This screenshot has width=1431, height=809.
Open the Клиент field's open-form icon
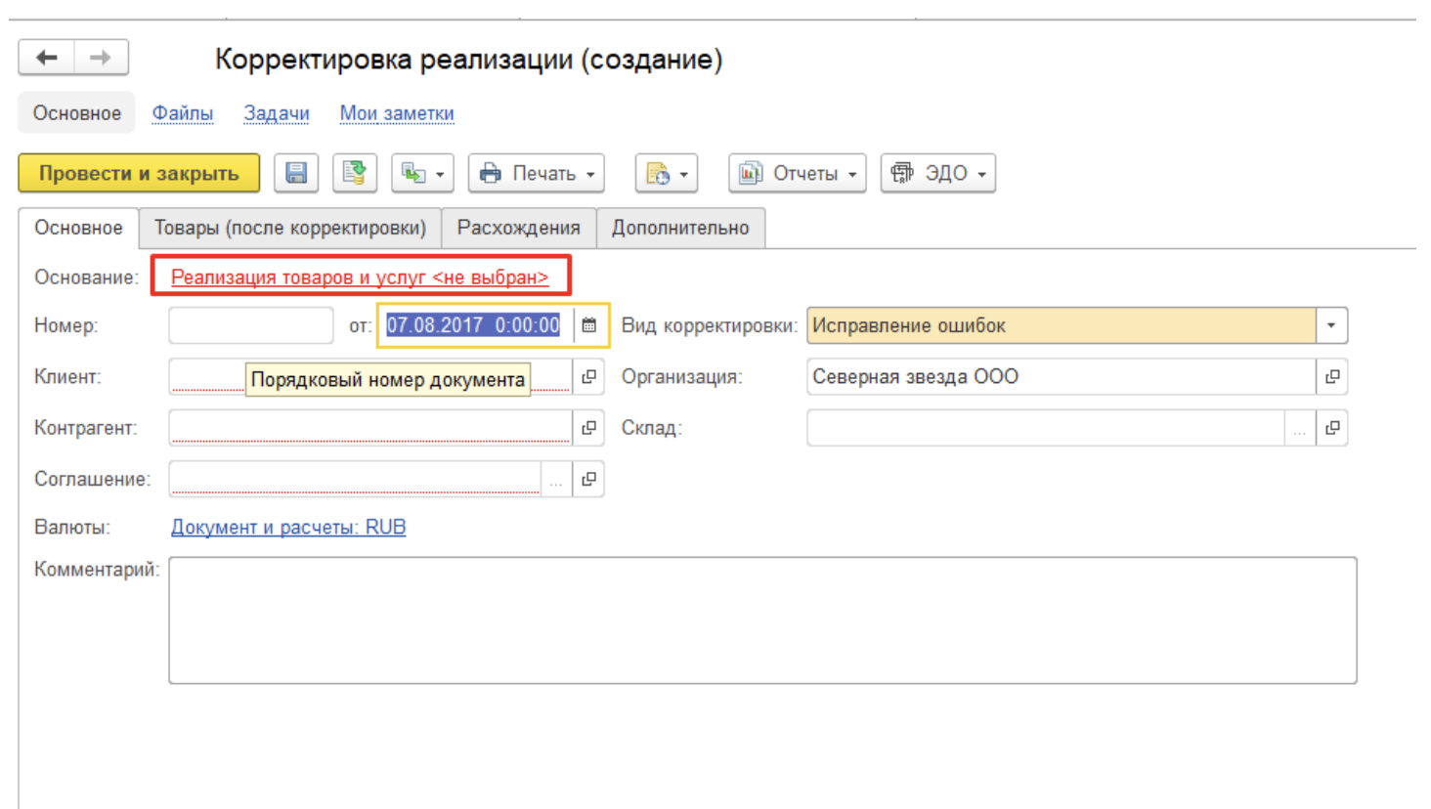pos(588,377)
